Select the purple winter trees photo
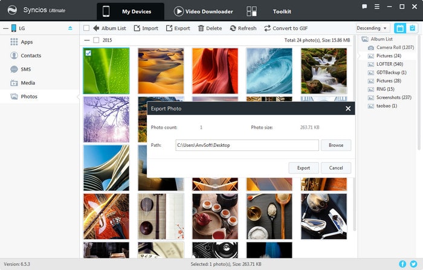423x270 pixels. click(x=106, y=120)
